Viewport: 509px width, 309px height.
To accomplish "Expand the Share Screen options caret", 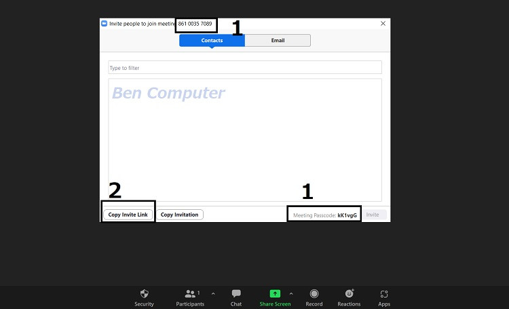I will click(x=291, y=294).
